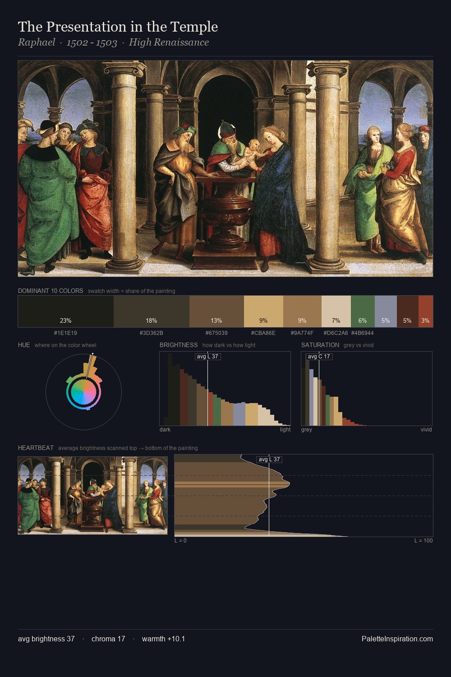
Task: Click the 'L = 0' axis label
Action: 180,541
